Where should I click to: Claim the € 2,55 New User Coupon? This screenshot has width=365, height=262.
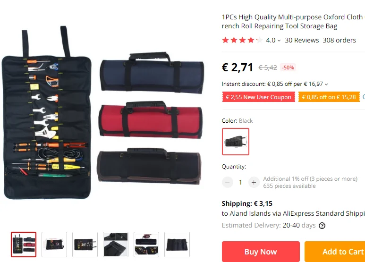(259, 97)
